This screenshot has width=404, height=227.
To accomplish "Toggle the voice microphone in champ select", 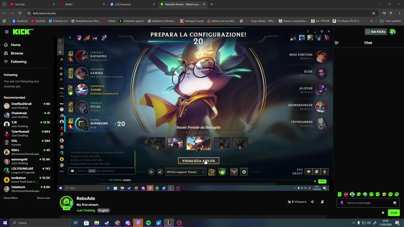I will 324,172.
